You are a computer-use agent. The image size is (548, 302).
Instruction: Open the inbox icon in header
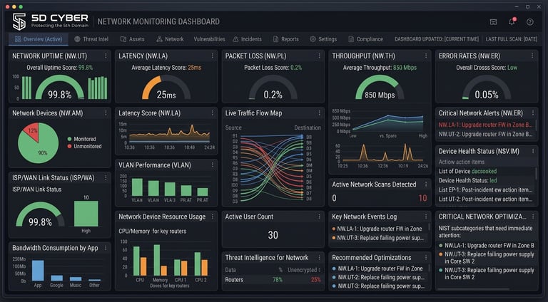(x=493, y=22)
